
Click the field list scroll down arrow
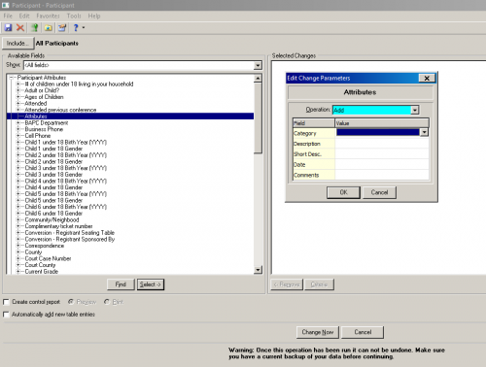(x=258, y=270)
